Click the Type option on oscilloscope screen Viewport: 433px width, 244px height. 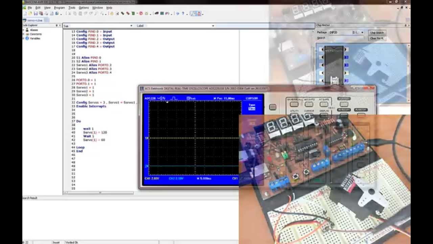click(252, 107)
